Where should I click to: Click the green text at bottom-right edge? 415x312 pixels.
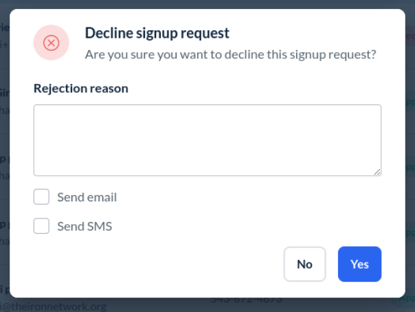pos(408,300)
